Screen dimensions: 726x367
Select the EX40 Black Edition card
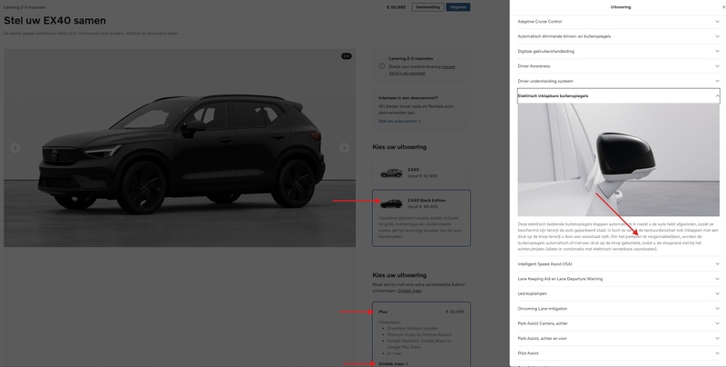pyautogui.click(x=421, y=218)
